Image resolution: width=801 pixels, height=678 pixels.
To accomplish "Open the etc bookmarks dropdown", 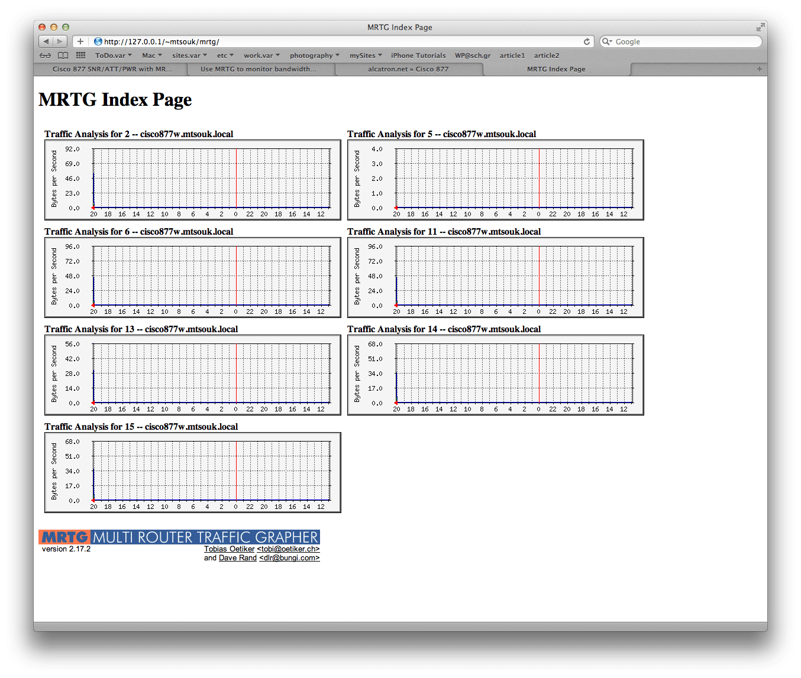I will point(225,56).
